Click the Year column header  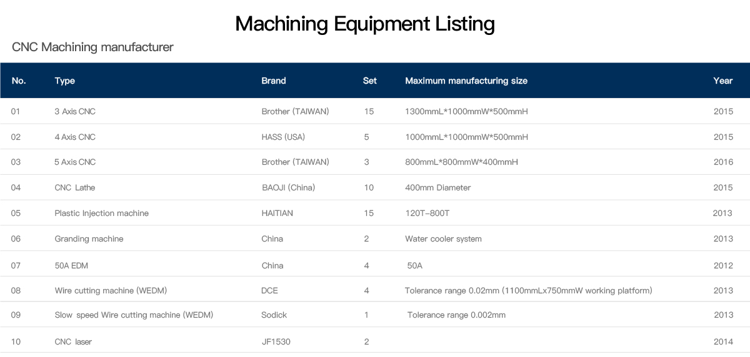pos(723,81)
